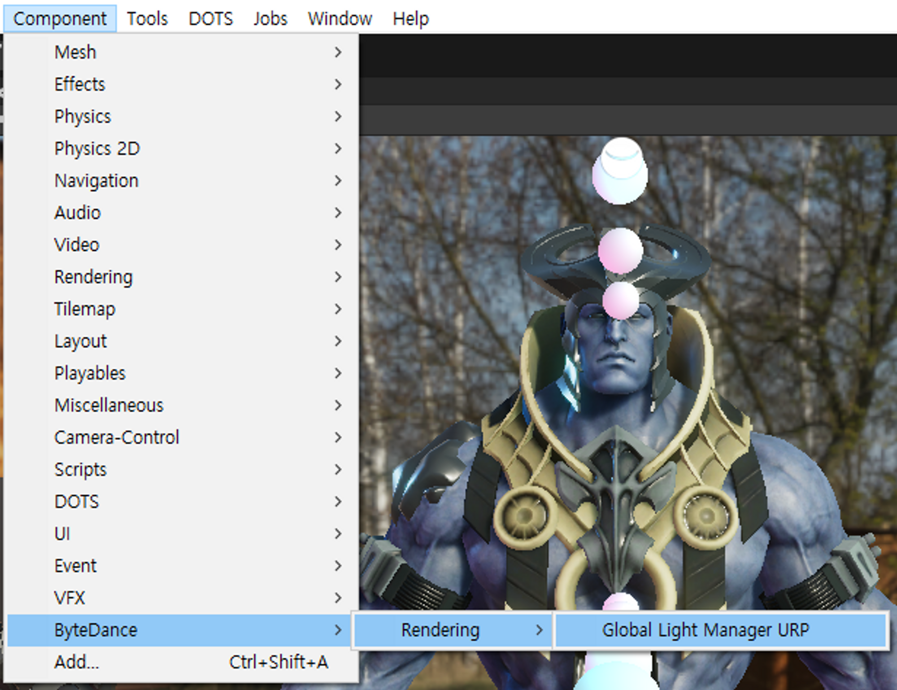The width and height of the screenshot is (897, 690).
Task: Open the Camera-Control submenu
Action: tap(117, 437)
